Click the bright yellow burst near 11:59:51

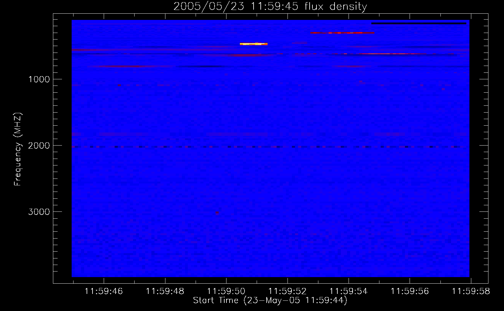click(254, 44)
